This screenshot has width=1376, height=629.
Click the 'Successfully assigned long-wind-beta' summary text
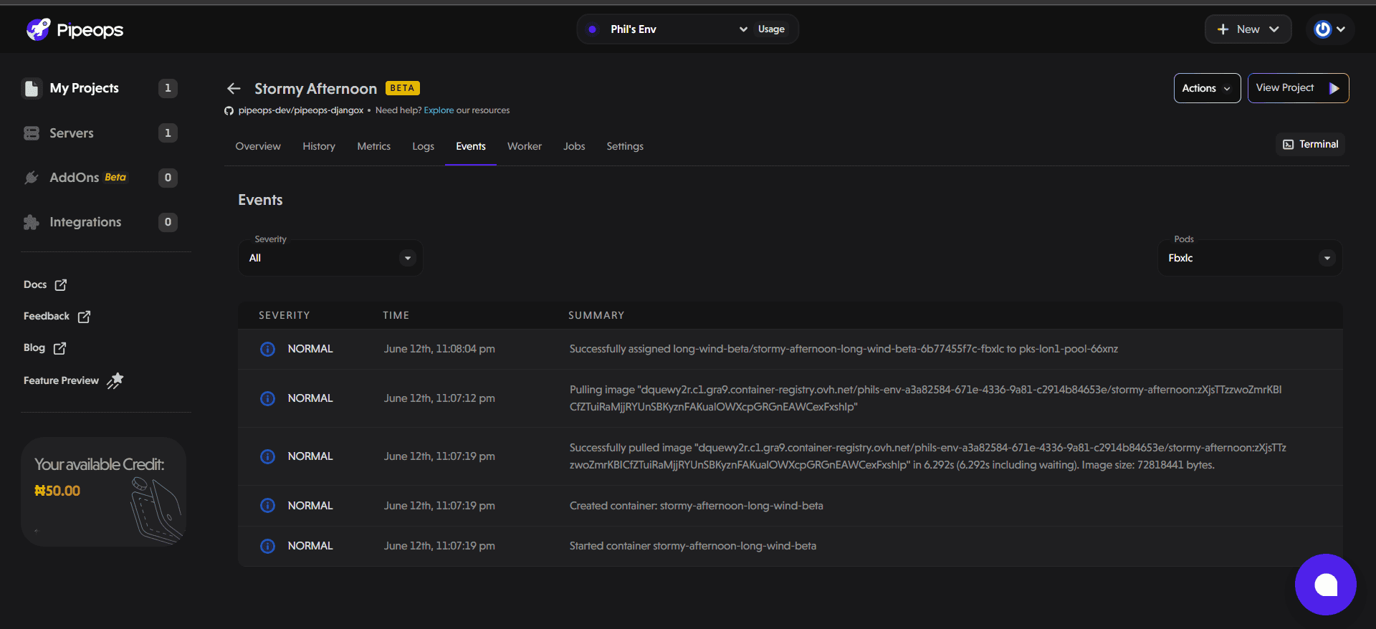(844, 349)
